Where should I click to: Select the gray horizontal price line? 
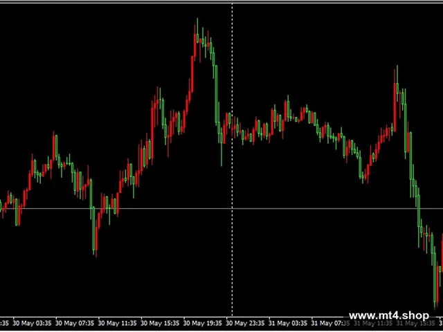coord(221,209)
